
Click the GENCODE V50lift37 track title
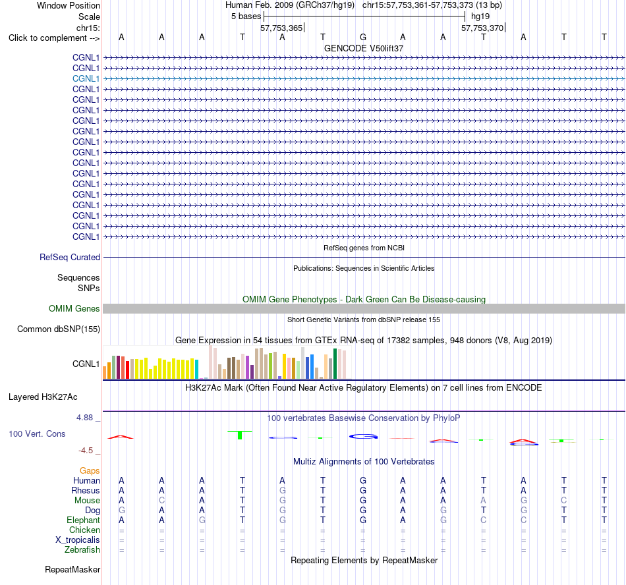[x=364, y=48]
